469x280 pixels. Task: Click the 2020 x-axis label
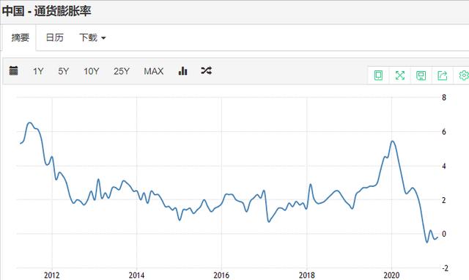click(x=391, y=275)
